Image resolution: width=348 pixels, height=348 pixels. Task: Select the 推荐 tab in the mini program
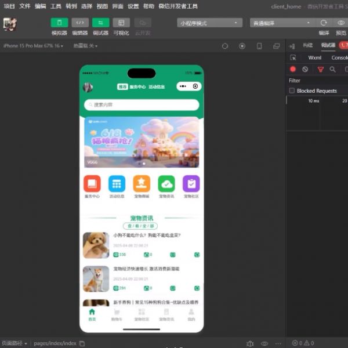pyautogui.click(x=122, y=87)
